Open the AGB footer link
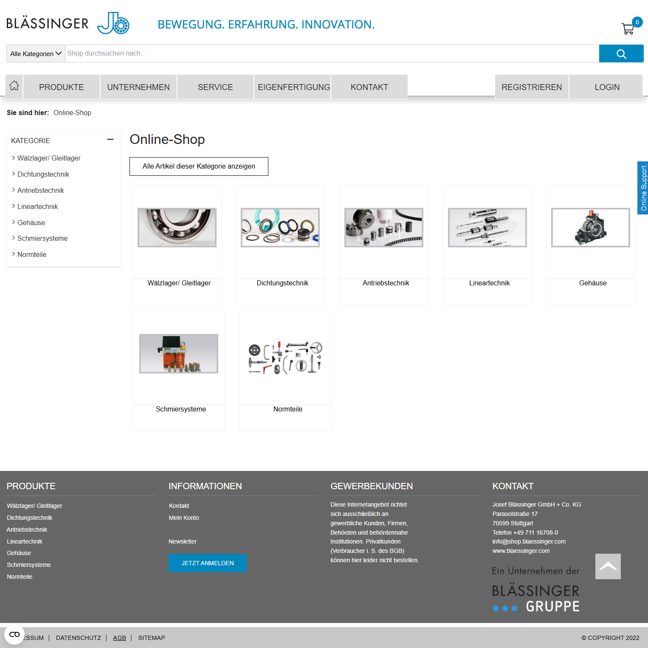The width and height of the screenshot is (648, 648). click(x=119, y=638)
